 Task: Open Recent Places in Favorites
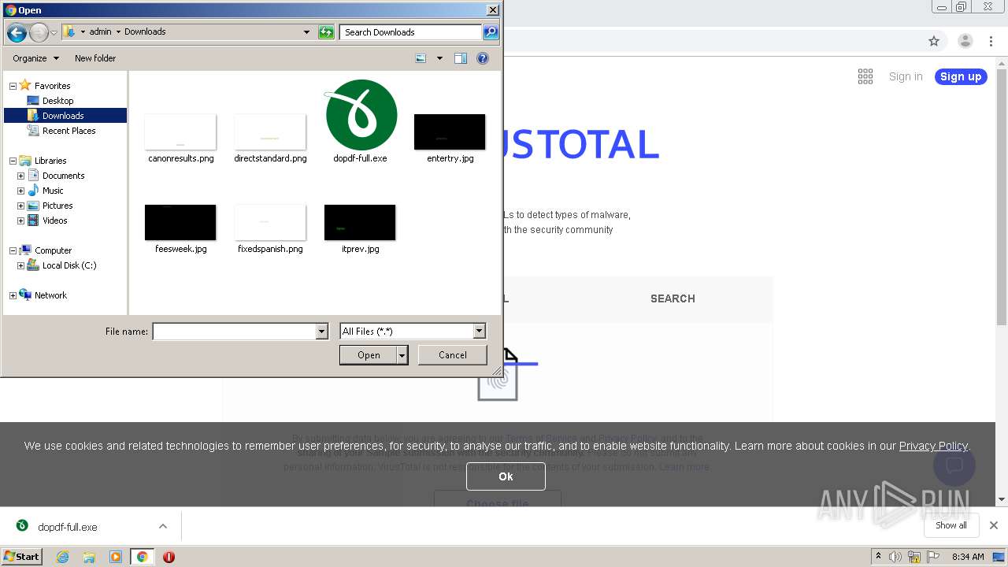pyautogui.click(x=69, y=131)
